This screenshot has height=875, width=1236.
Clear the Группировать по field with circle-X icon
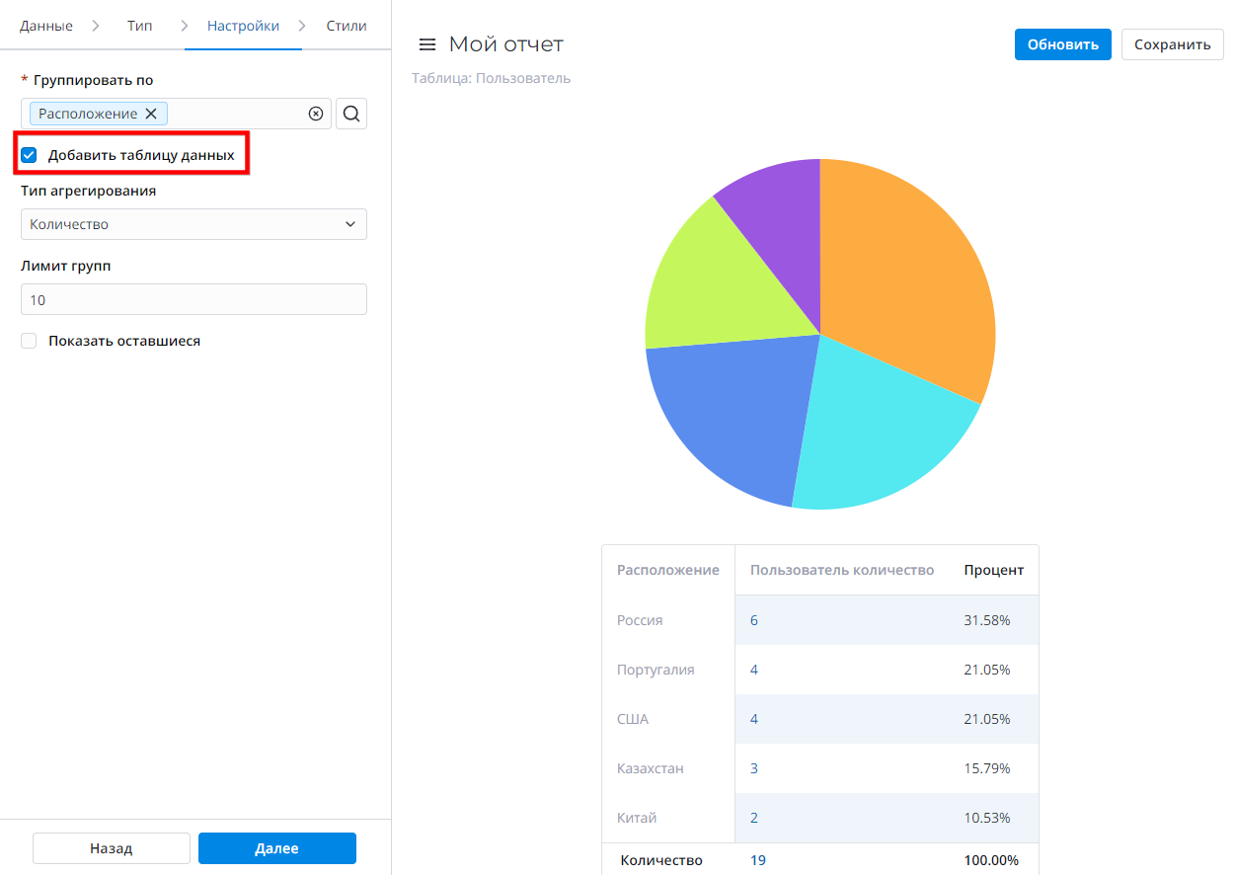(316, 114)
